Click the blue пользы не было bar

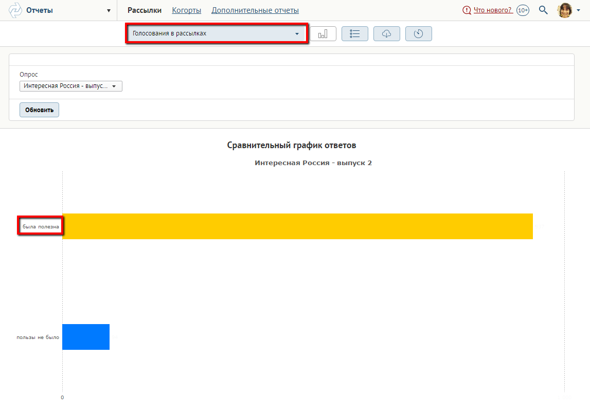pos(86,337)
